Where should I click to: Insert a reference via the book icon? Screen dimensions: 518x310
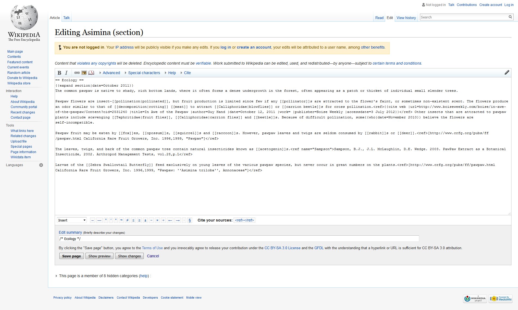(x=91, y=73)
